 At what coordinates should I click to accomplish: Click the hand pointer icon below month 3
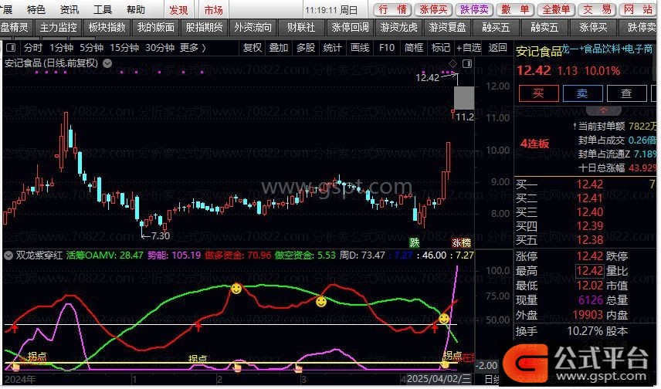click(x=298, y=368)
